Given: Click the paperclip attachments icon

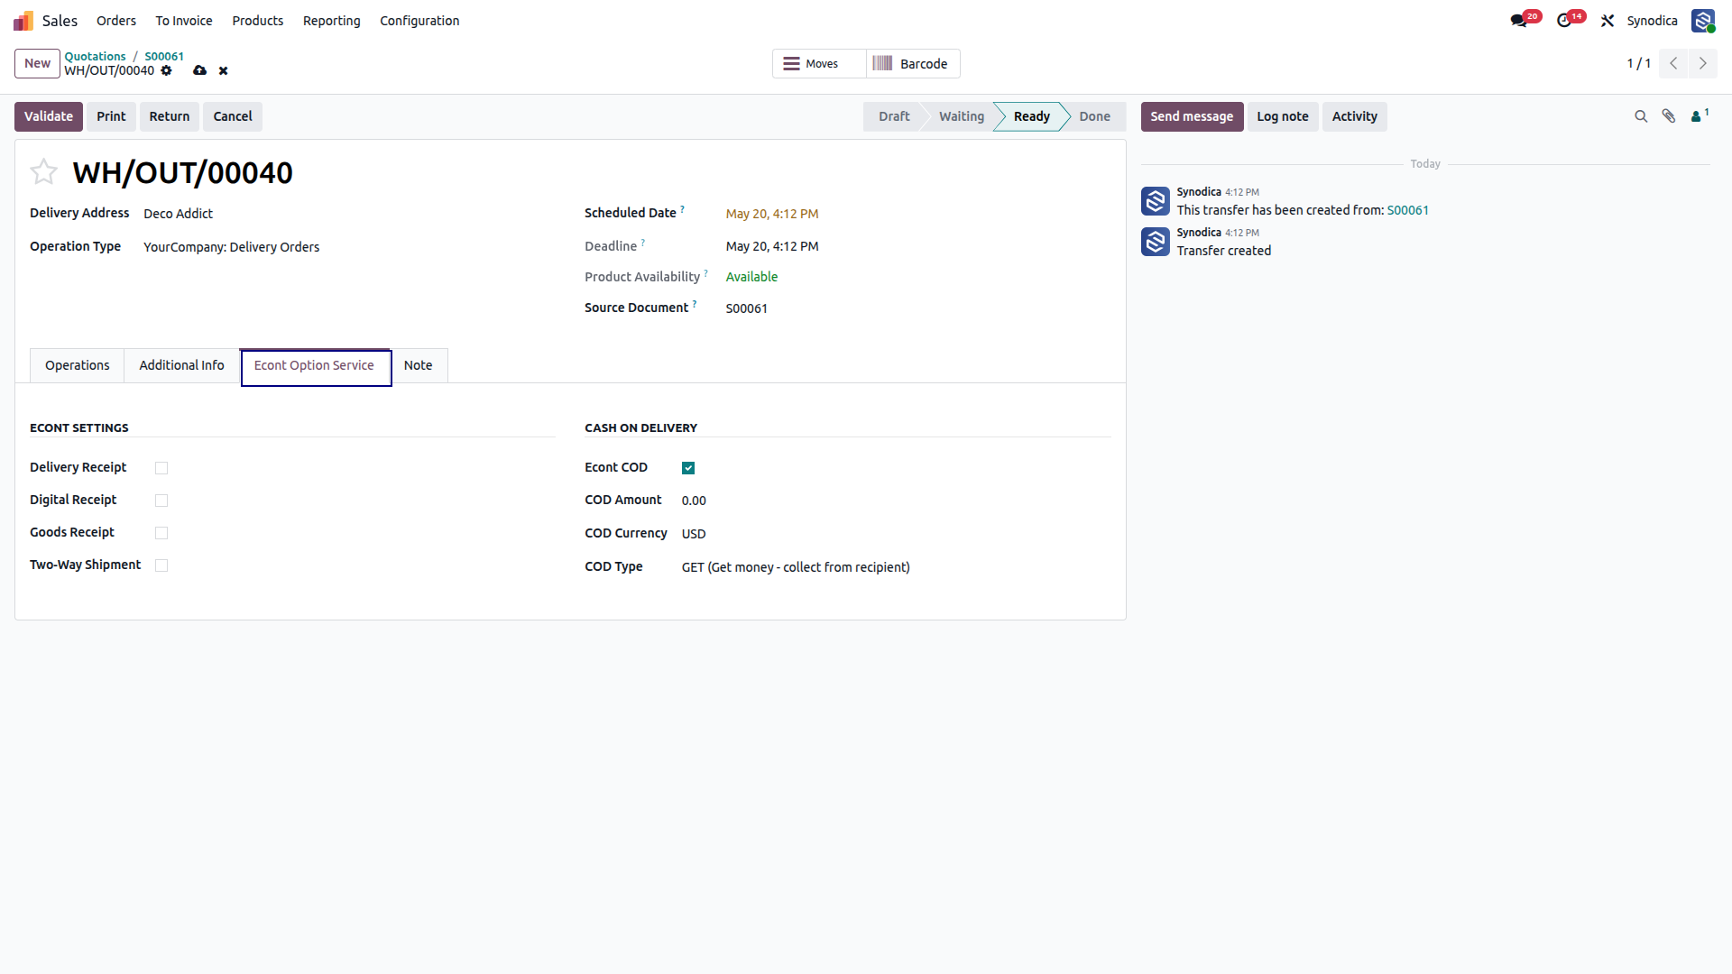Looking at the screenshot, I should 1669,116.
